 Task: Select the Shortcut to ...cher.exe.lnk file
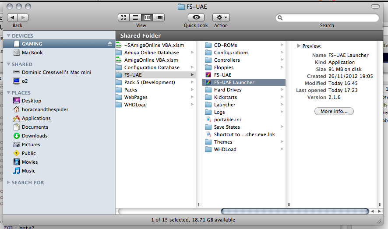pyautogui.click(x=244, y=134)
